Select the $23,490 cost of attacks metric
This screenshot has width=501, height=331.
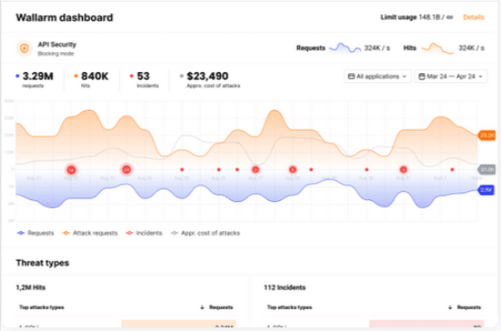coord(210,79)
